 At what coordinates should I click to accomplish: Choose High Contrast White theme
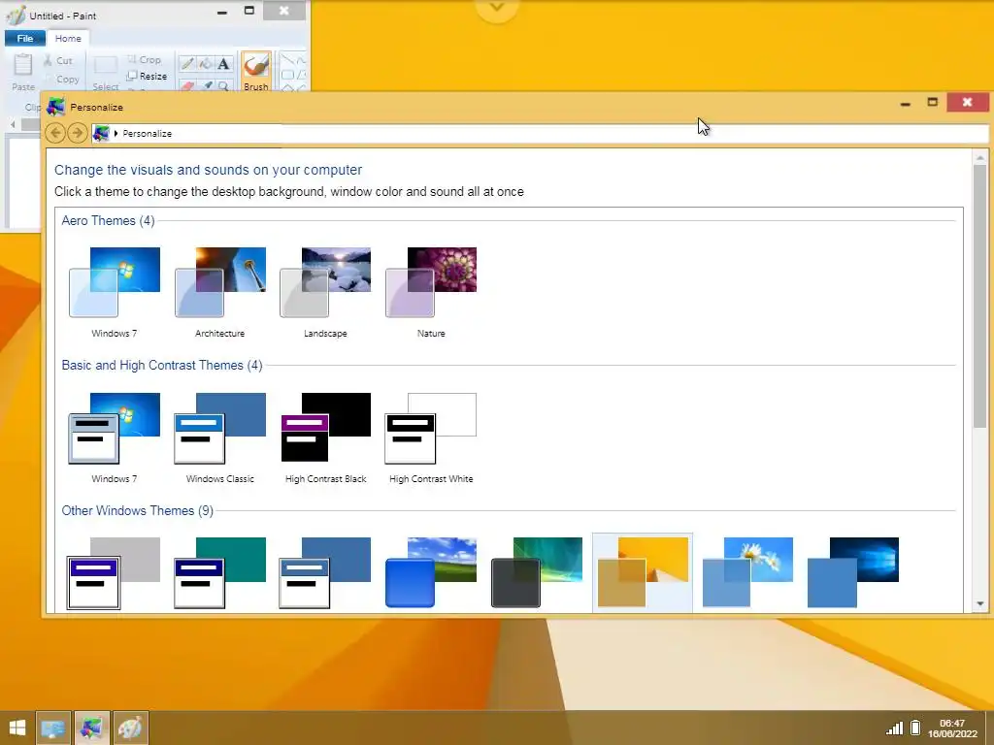click(x=431, y=437)
